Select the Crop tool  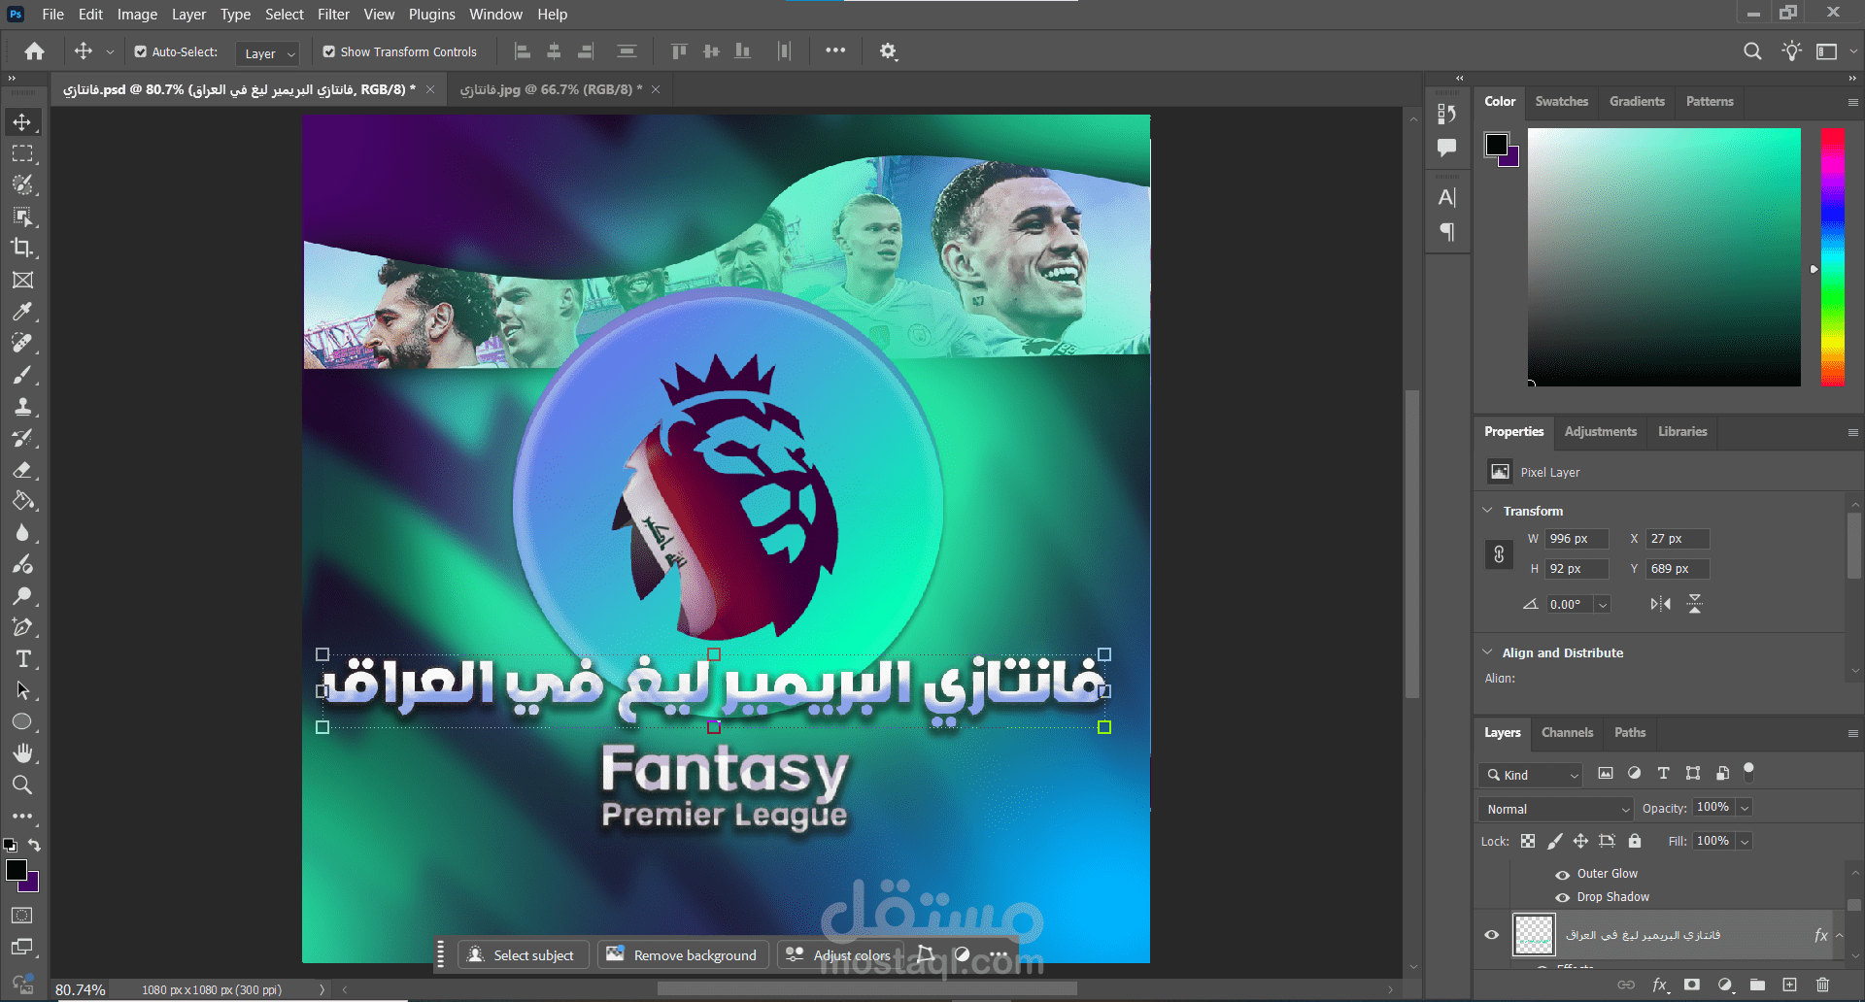pyautogui.click(x=22, y=248)
